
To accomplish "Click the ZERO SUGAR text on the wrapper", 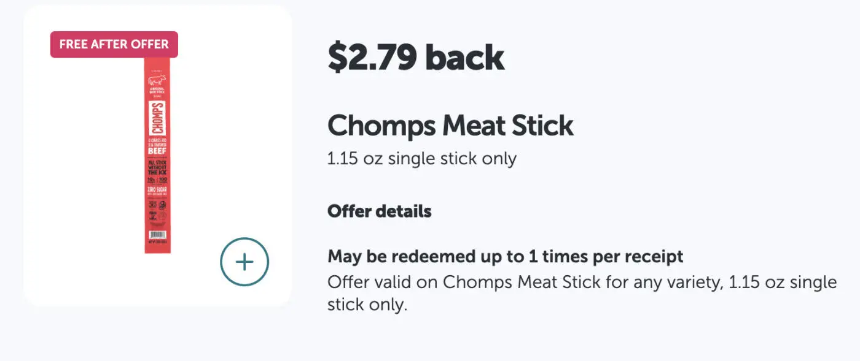I will click(x=157, y=191).
